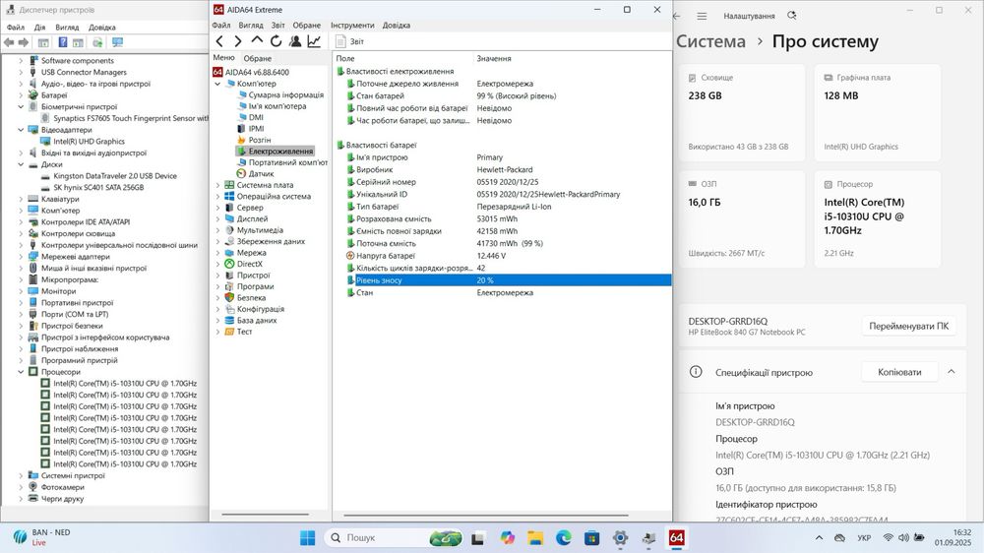The width and height of the screenshot is (984, 553).
Task: Switch to the Обране tab in AIDA64
Action: [257, 58]
